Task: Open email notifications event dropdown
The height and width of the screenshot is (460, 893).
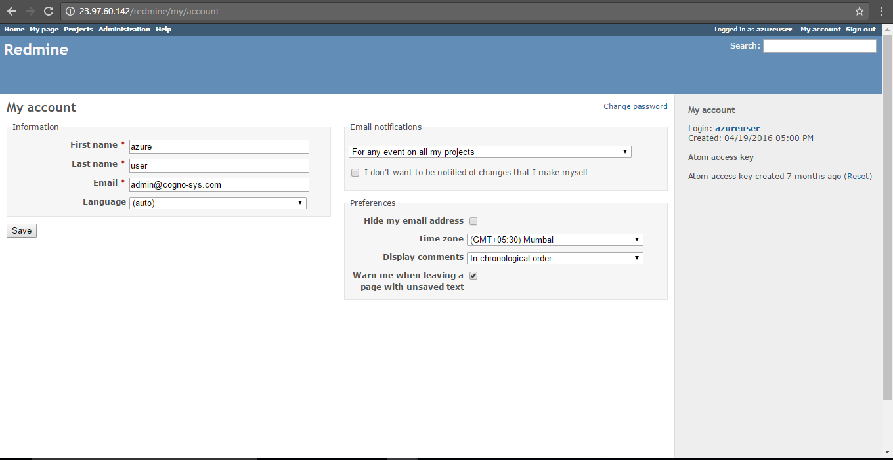Action: click(x=490, y=152)
